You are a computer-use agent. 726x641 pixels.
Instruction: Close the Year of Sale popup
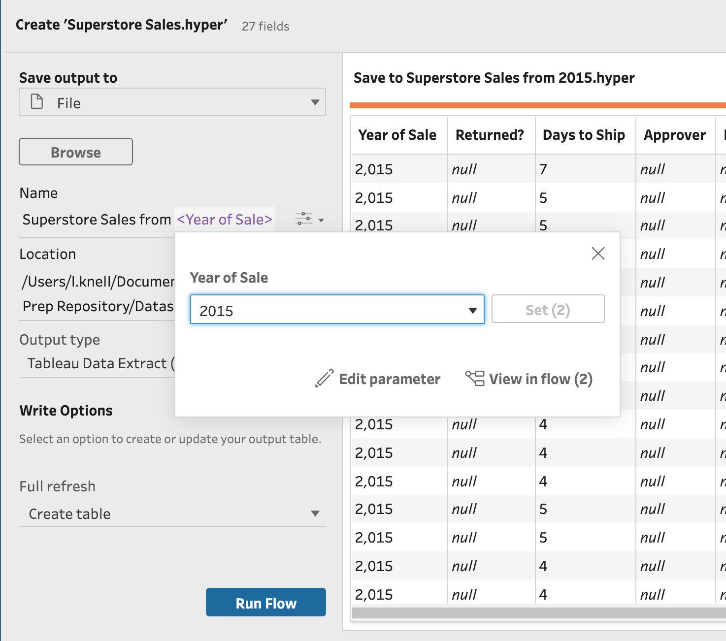598,254
